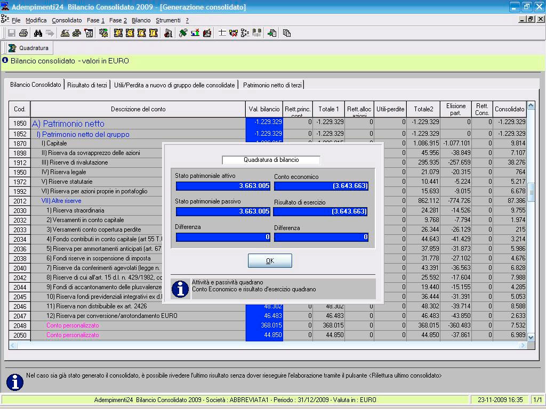The width and height of the screenshot is (546, 409).
Task: Click the factory building toolbar icon
Action: (65, 33)
